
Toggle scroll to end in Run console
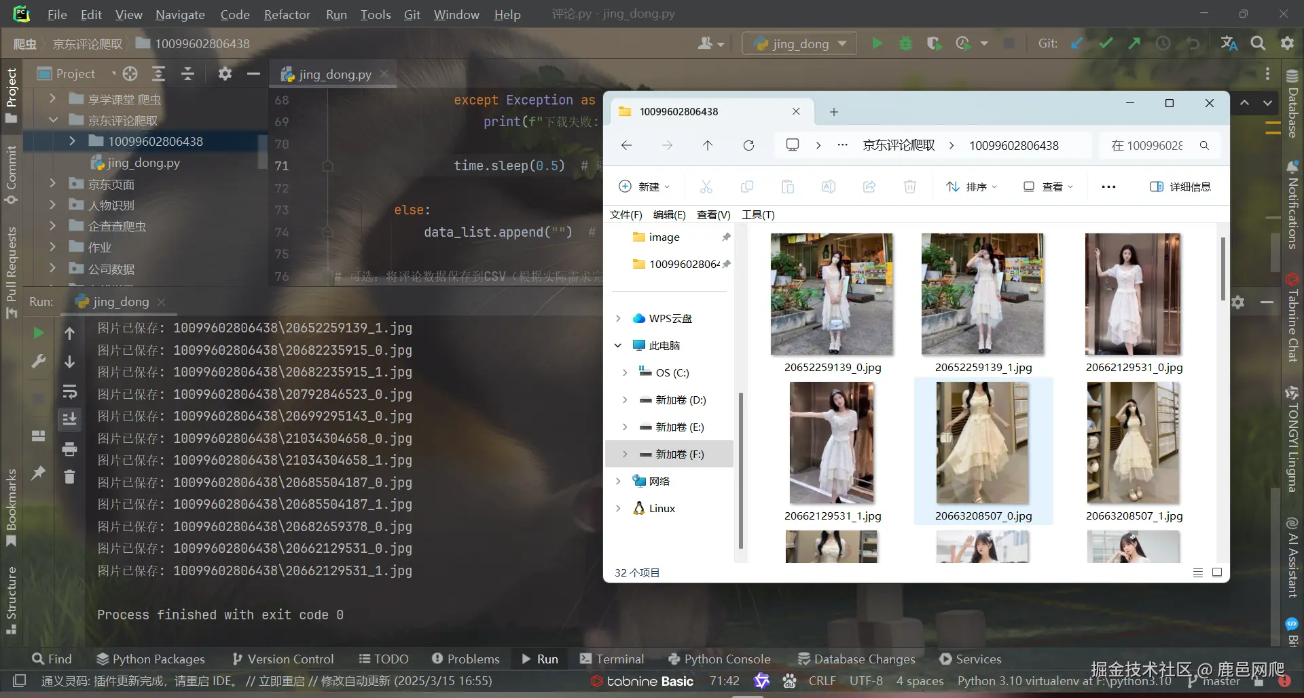pos(69,419)
